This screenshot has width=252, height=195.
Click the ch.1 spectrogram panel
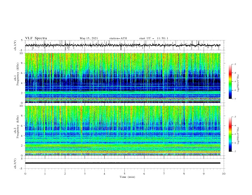pyautogui.click(x=123, y=78)
